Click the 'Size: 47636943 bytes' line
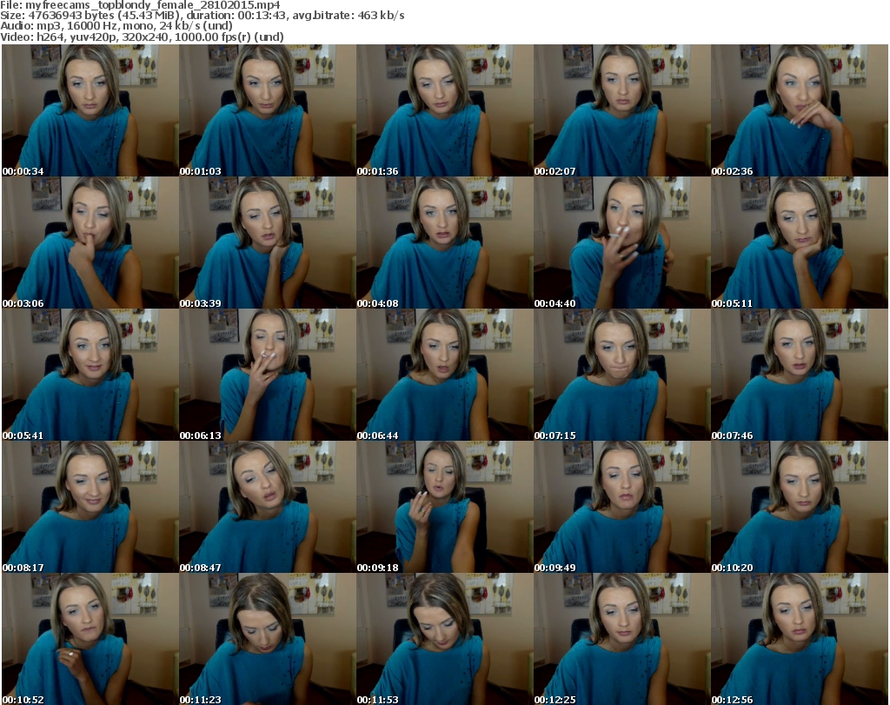 pyautogui.click(x=203, y=16)
